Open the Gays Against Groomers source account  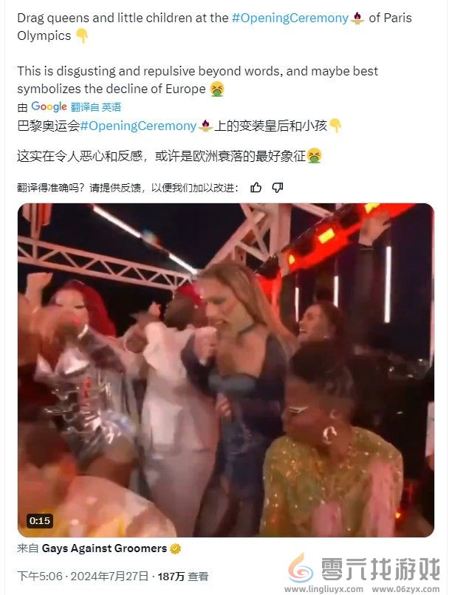[x=104, y=548]
